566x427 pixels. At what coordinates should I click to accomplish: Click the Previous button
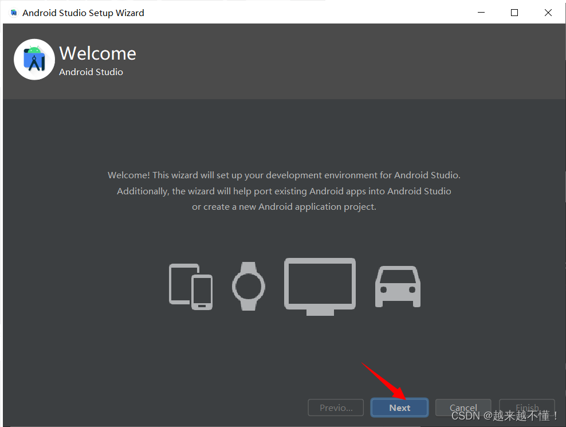(x=336, y=408)
